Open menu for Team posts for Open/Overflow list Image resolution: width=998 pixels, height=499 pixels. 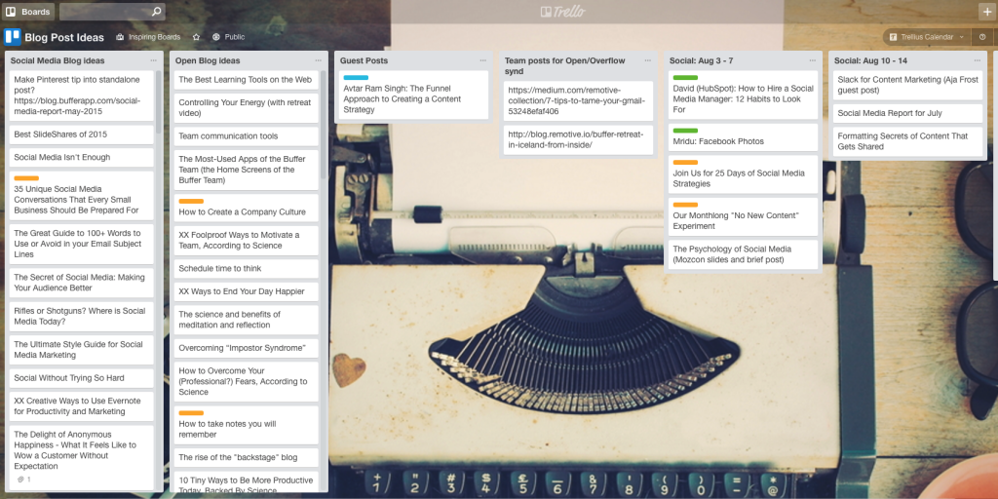pos(648,60)
